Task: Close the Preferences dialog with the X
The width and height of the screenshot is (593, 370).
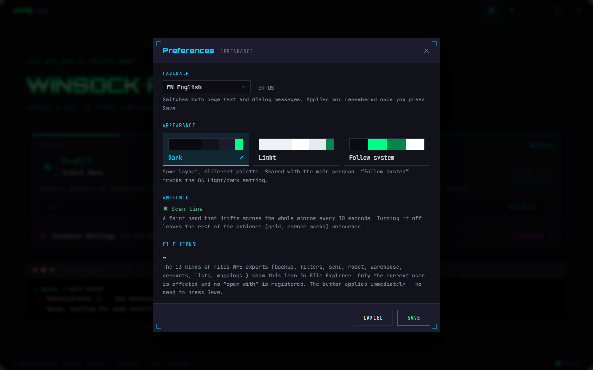Action: 426,51
